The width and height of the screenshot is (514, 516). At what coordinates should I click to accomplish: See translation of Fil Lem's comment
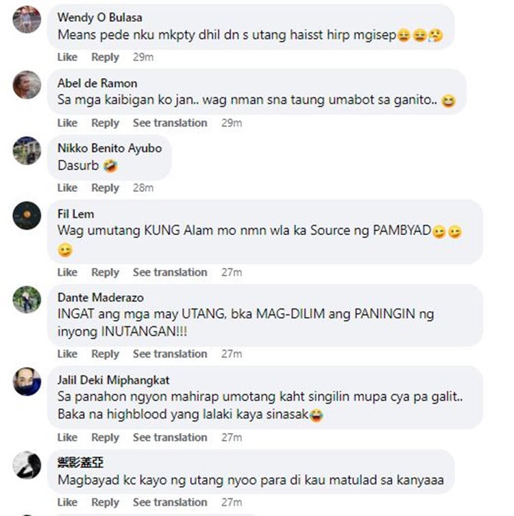pyautogui.click(x=170, y=272)
